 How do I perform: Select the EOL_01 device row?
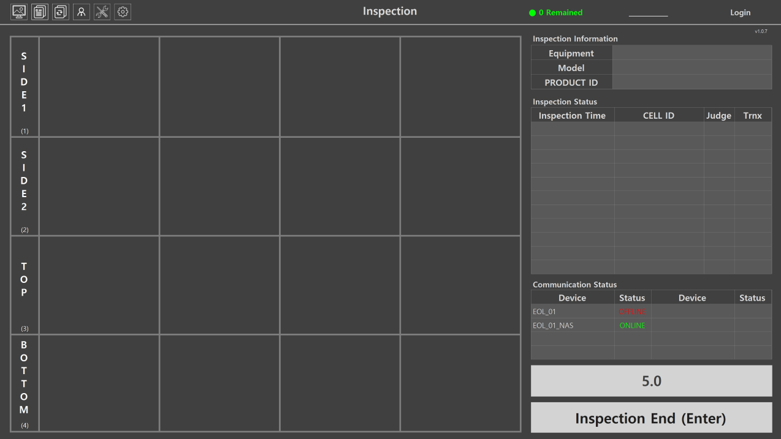(572, 312)
